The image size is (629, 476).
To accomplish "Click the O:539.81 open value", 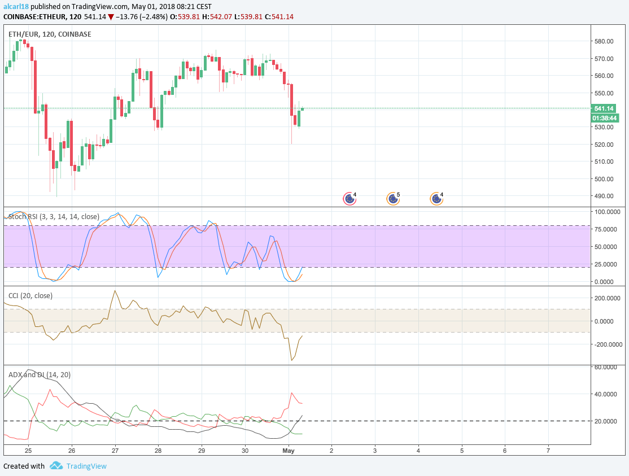I will pyautogui.click(x=185, y=17).
